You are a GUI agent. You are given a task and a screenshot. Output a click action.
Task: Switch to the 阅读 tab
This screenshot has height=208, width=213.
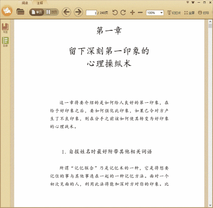click(25, 3)
